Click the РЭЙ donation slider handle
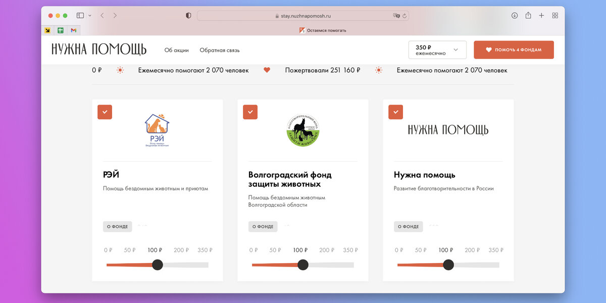Image resolution: width=606 pixels, height=303 pixels. (158, 265)
